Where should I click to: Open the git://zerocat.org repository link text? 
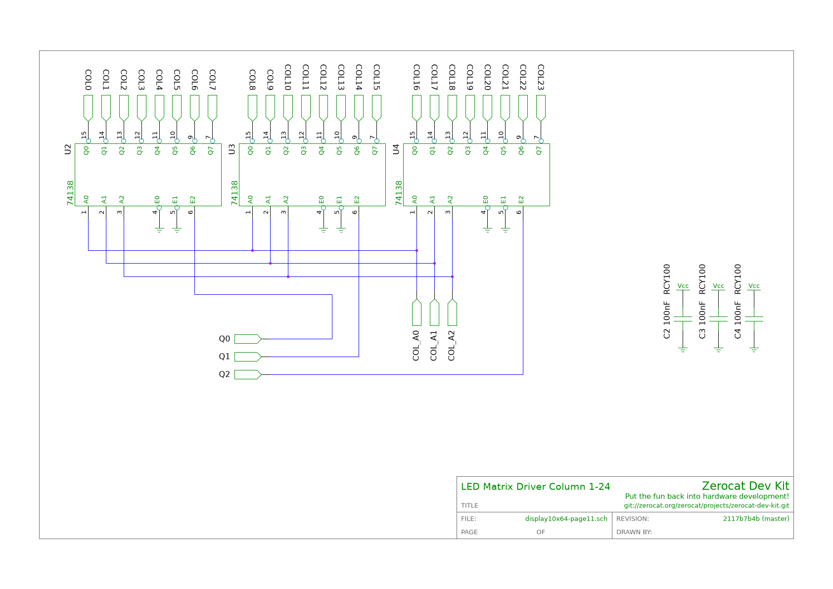pyautogui.click(x=706, y=506)
